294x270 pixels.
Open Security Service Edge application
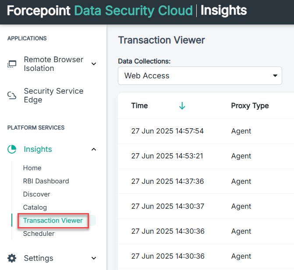[53, 95]
